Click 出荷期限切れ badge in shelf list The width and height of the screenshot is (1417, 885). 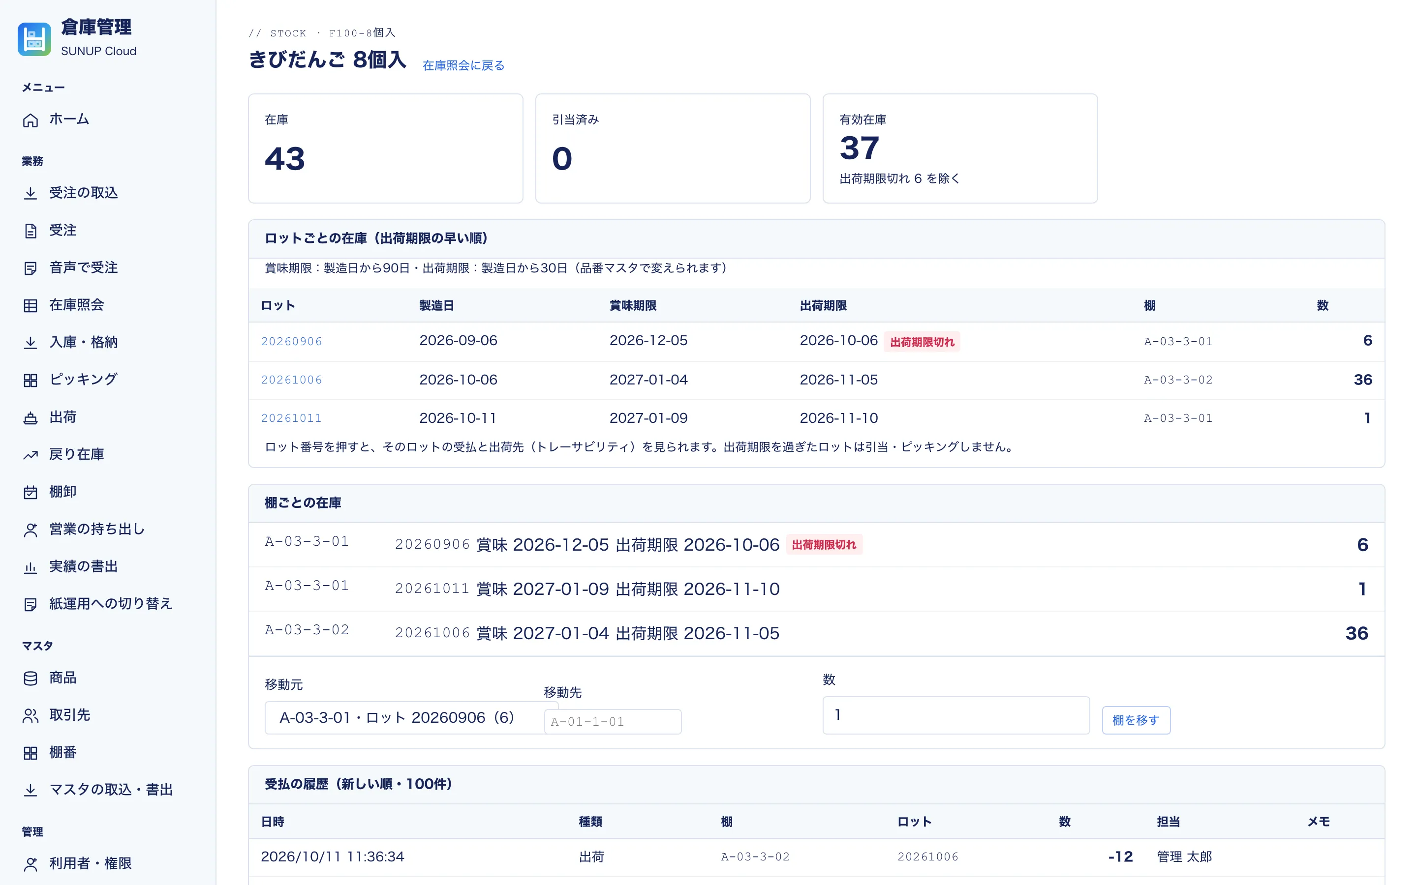tap(824, 545)
